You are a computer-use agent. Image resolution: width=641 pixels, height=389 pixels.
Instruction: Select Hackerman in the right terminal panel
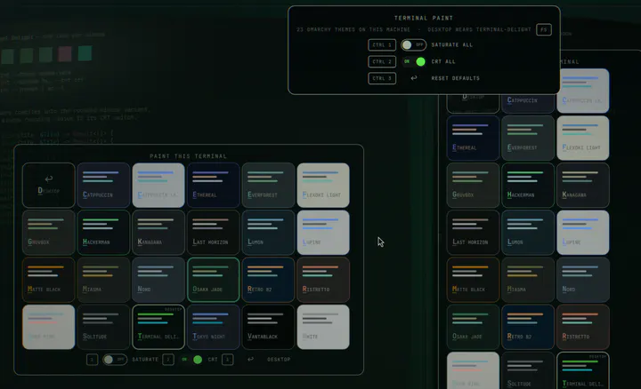pyautogui.click(x=528, y=186)
